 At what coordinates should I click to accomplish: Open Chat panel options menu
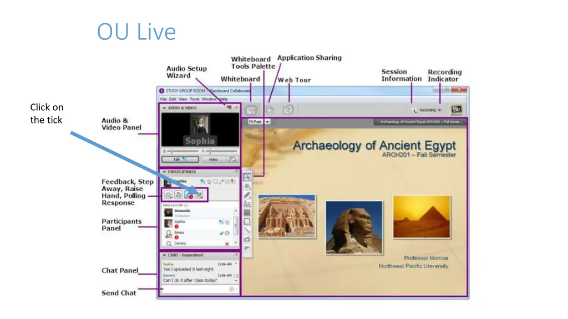[236, 255]
